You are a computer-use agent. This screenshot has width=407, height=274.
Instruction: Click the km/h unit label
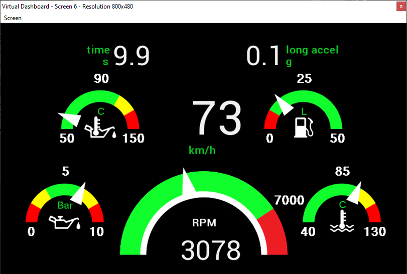tap(202, 150)
